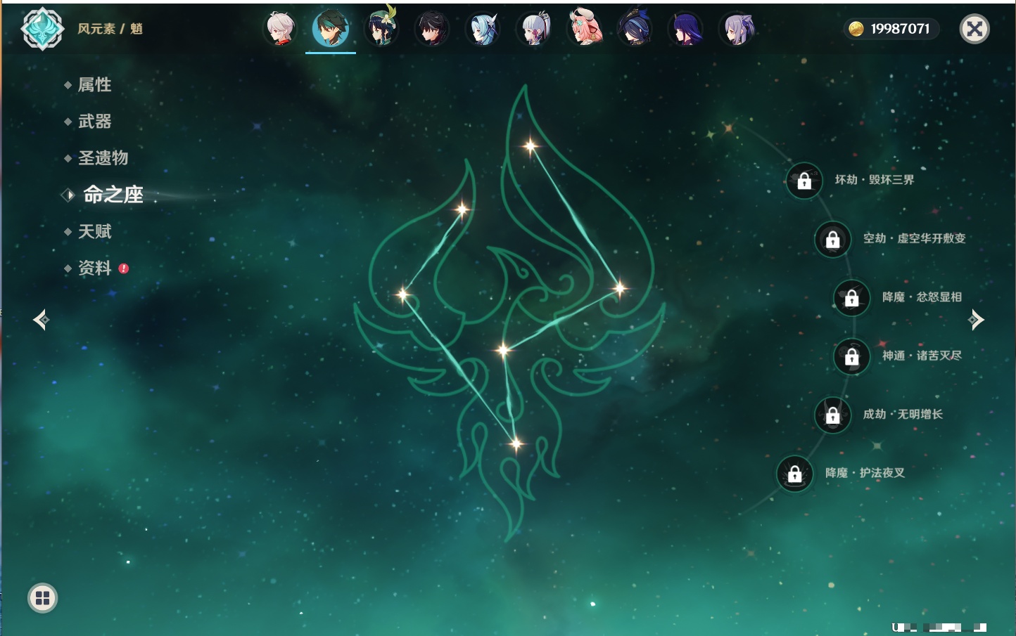This screenshot has width=1016, height=636.
Task: Select Kazuha's white-haired avatar
Action: [279, 29]
